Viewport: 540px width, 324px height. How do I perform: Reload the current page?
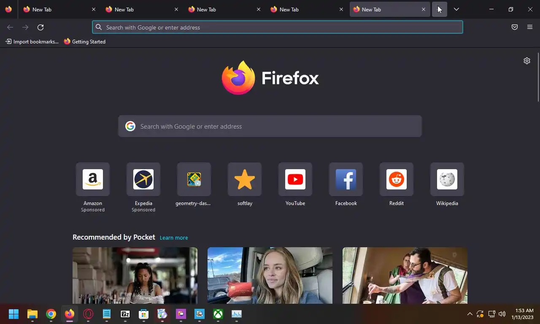coord(40,27)
